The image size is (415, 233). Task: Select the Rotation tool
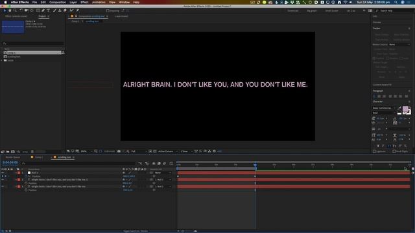pyautogui.click(x=21, y=10)
